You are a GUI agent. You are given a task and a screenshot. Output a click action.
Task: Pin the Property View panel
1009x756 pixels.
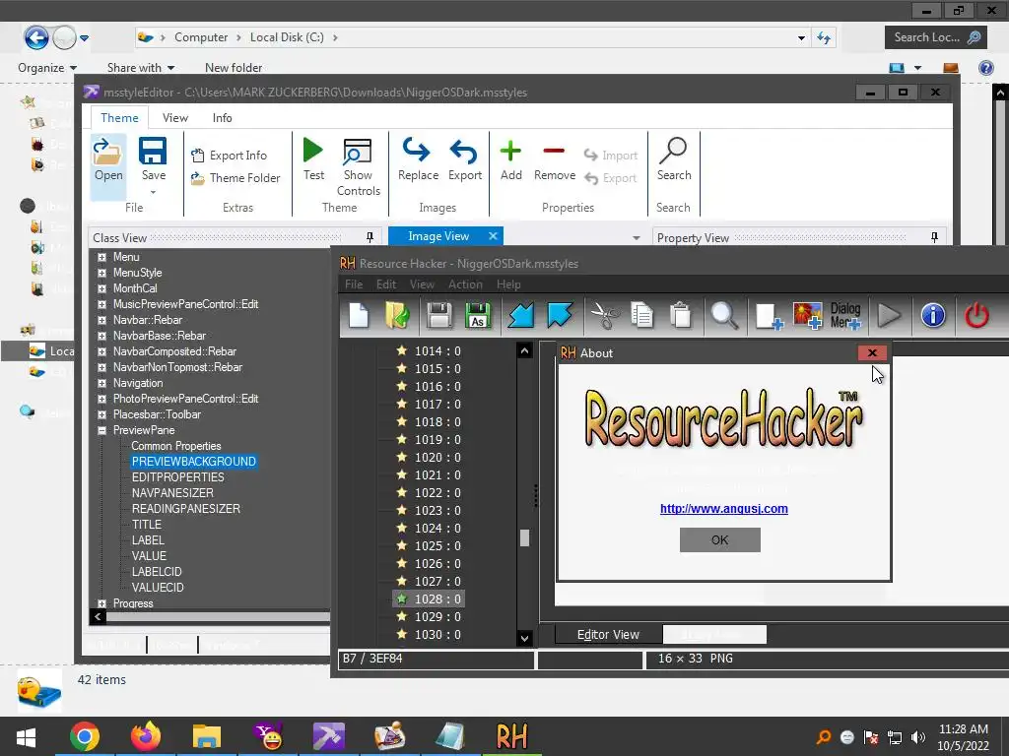(934, 237)
